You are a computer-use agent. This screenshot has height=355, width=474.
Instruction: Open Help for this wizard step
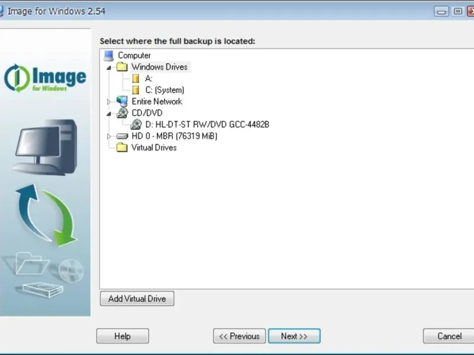[x=123, y=336]
